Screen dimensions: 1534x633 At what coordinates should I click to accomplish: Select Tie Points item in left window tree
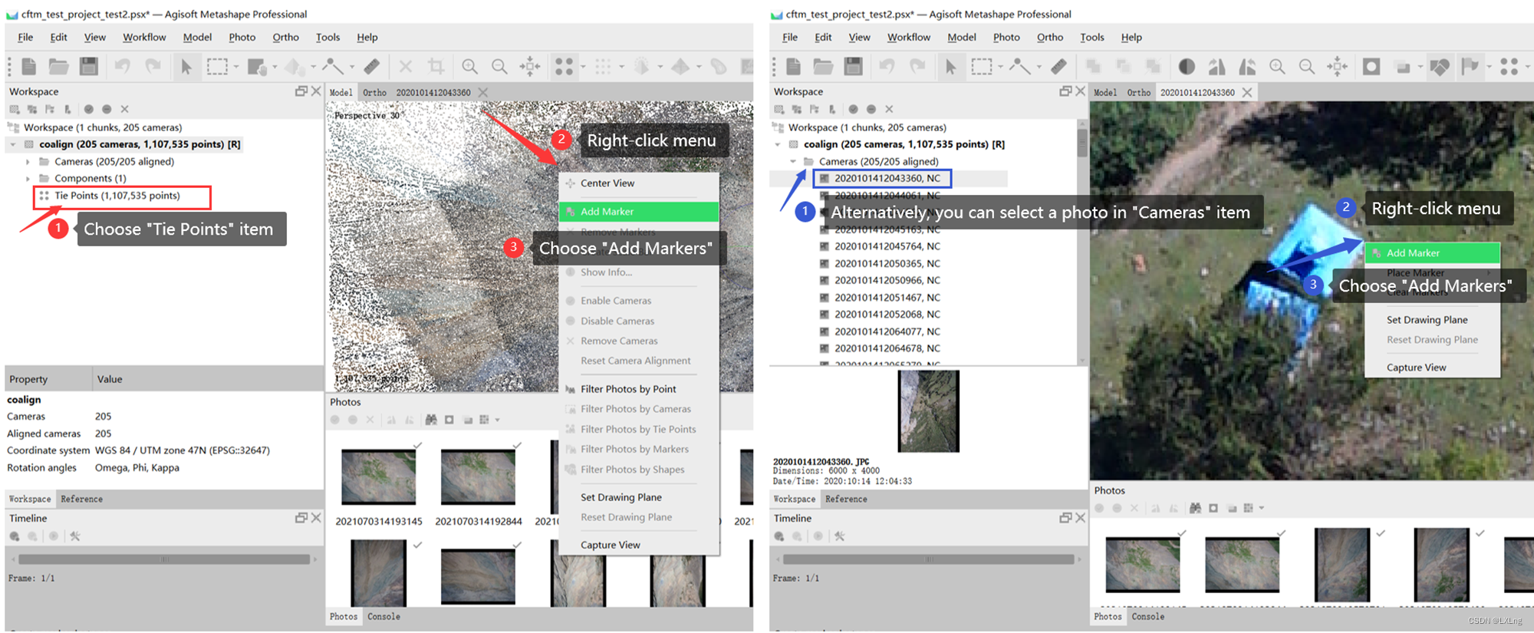point(117,196)
